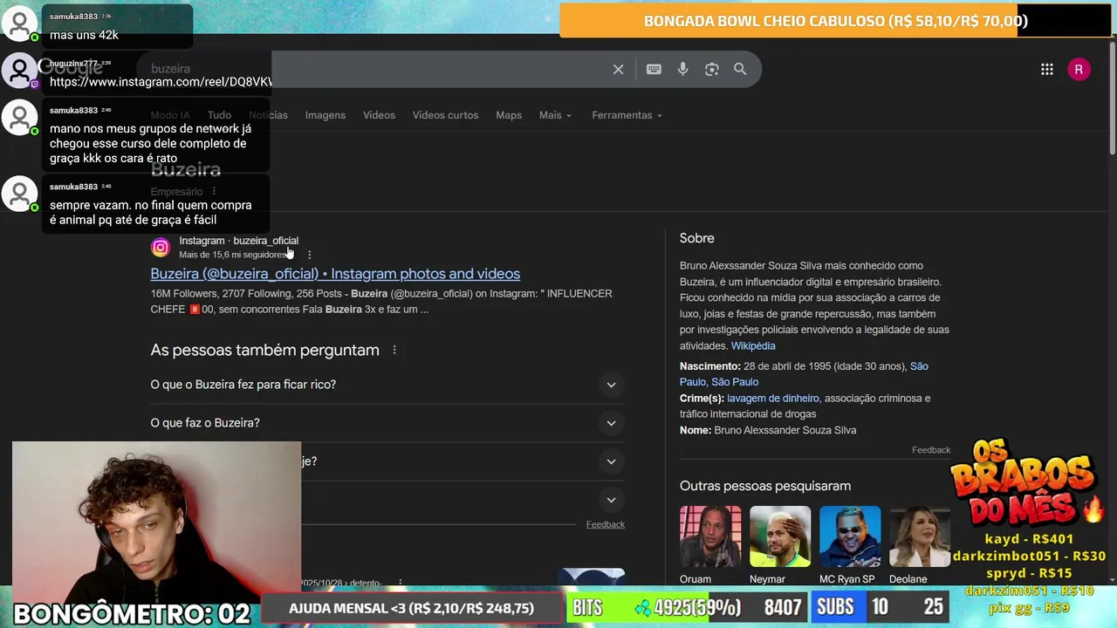Expand question O que faz o Buzeira
Image resolution: width=1117 pixels, height=628 pixels.
387,423
